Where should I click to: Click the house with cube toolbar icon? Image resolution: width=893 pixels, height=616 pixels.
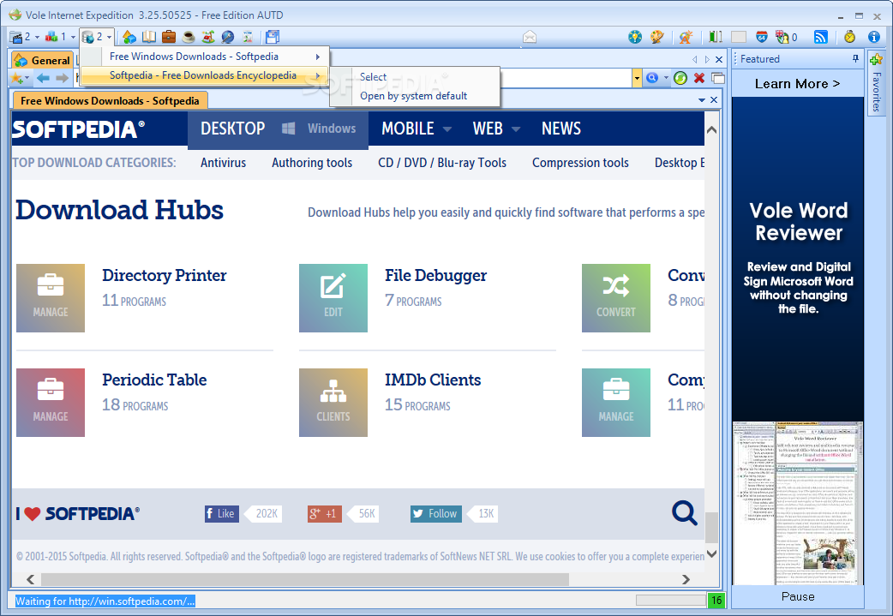pyautogui.click(x=129, y=37)
